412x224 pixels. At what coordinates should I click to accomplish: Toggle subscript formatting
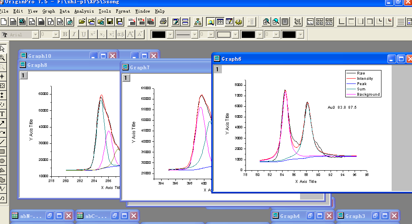click(x=102, y=35)
